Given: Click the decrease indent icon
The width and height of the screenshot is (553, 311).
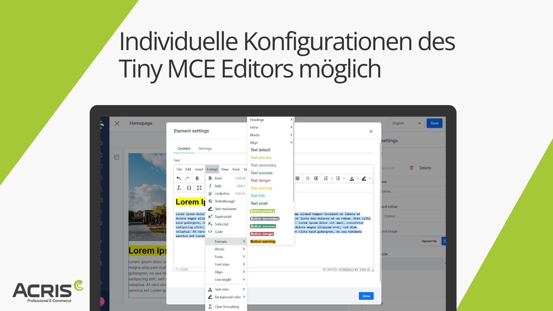Looking at the screenshot, I should [x=308, y=179].
